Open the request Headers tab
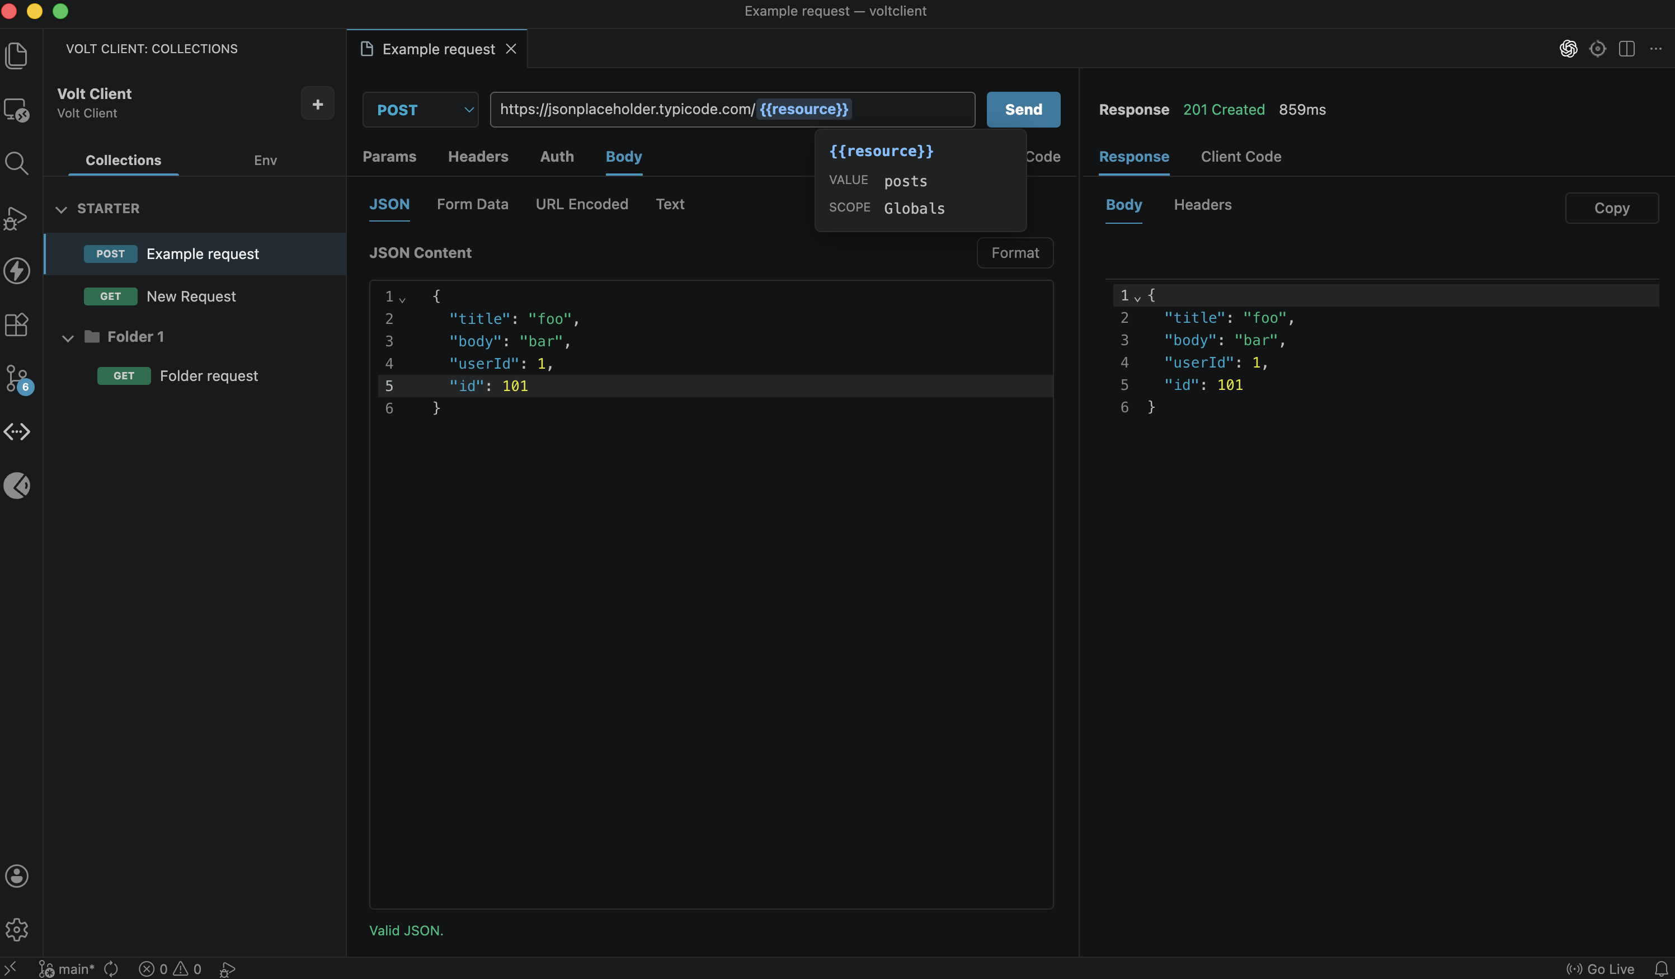1675x979 pixels. (x=478, y=157)
